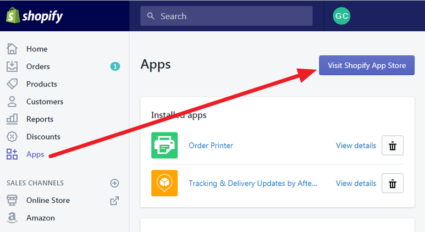Click the Orders count badge
Image resolution: width=425 pixels, height=232 pixels.
pos(114,67)
